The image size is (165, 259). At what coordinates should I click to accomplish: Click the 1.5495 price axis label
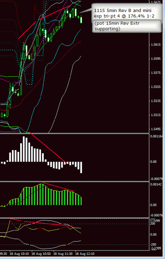(x=156, y=129)
